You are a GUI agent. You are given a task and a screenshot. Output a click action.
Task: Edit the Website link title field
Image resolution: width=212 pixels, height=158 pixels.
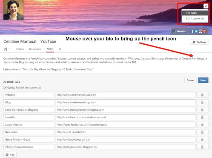pyautogui.click(x=29, y=95)
